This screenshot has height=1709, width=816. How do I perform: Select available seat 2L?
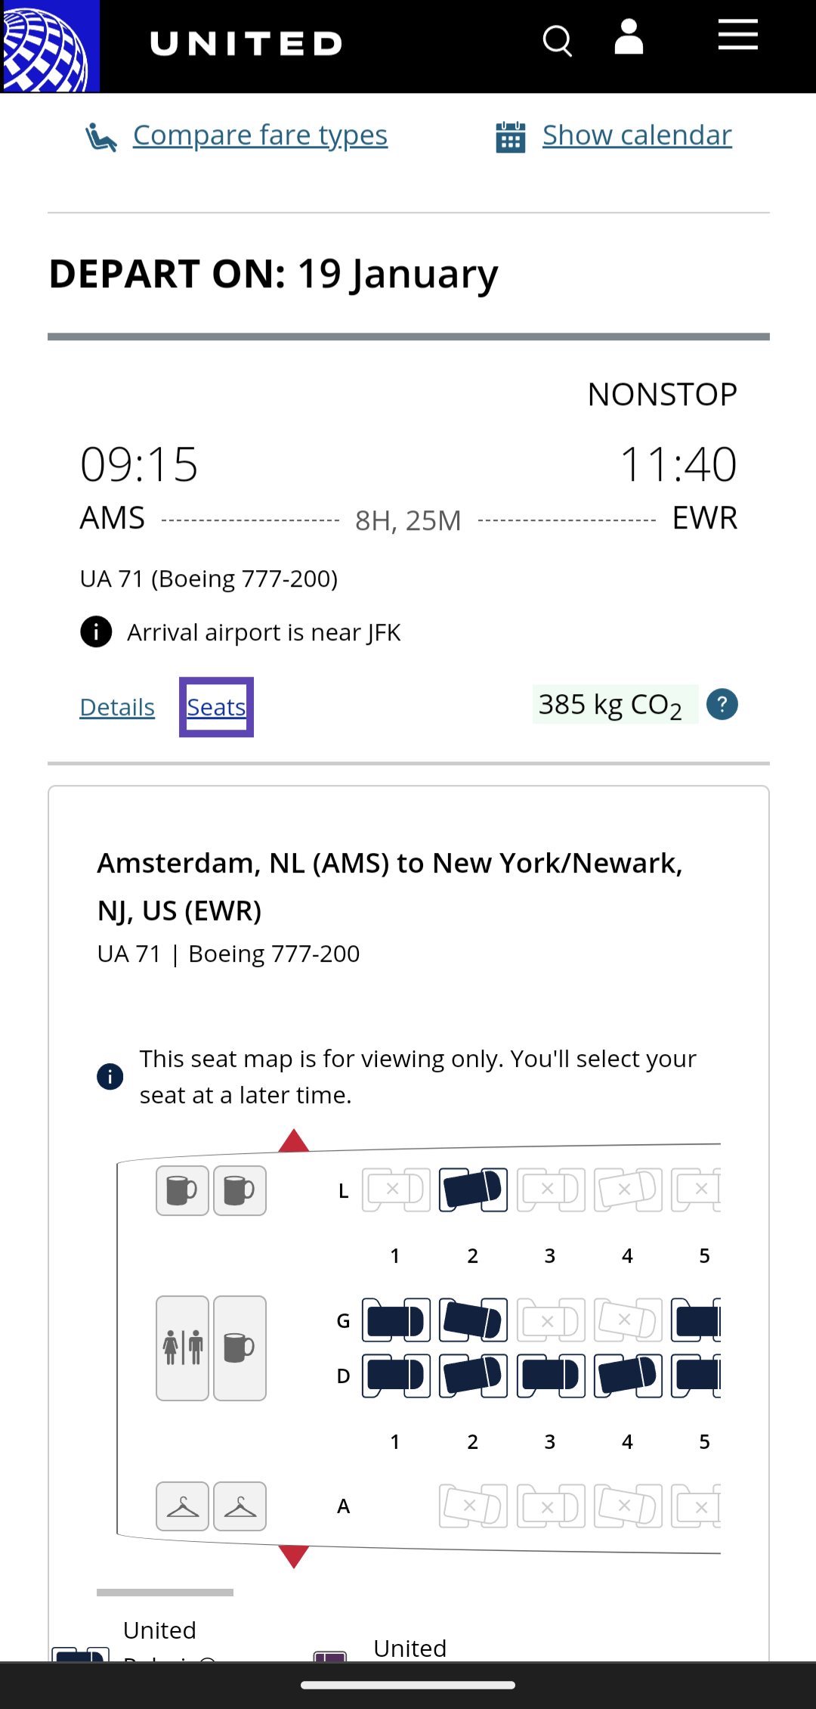pos(473,1189)
